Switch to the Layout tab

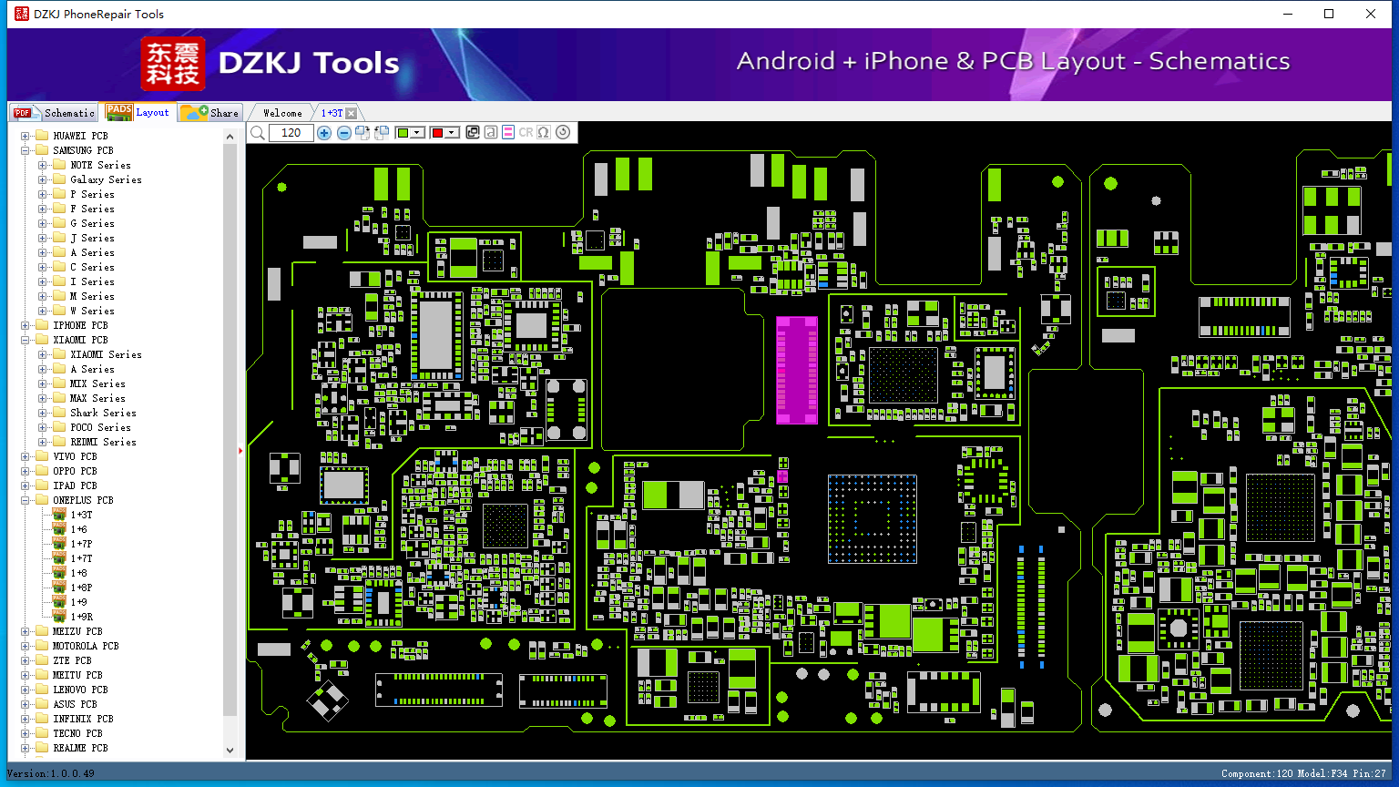[x=138, y=112]
